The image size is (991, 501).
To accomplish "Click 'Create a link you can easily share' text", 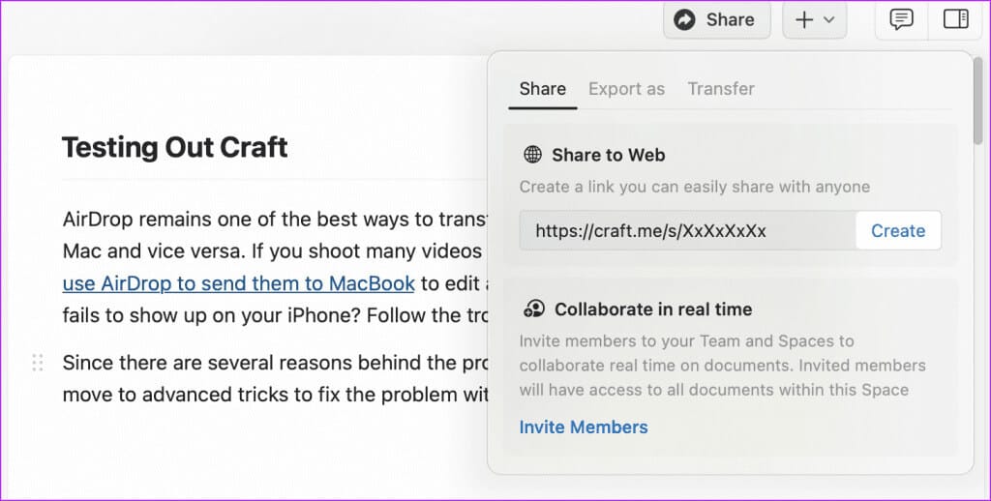I will click(x=695, y=187).
